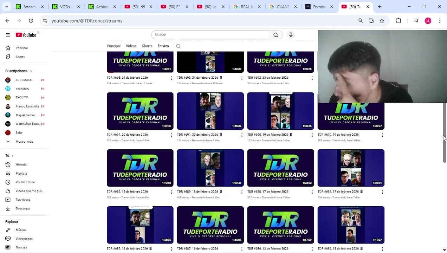The width and height of the screenshot is (447, 253).
Task: Open Chrome three-dot menu
Action: [440, 21]
